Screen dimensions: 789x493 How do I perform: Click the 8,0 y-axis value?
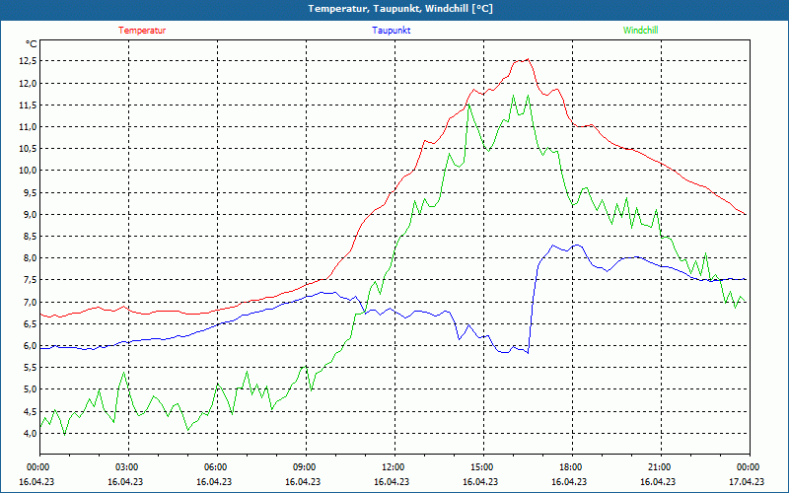(x=30, y=258)
